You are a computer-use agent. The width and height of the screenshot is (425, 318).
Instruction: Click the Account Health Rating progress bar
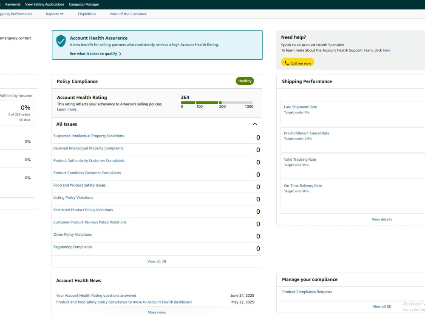click(217, 103)
